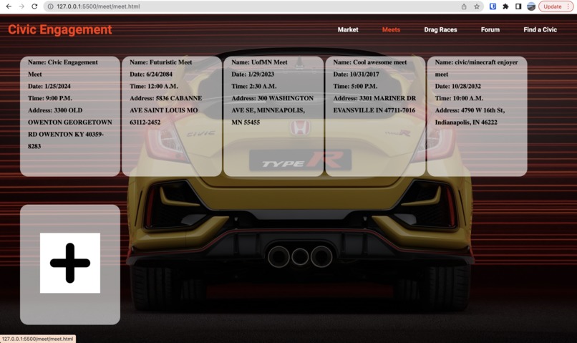Add a new meet with plus icon

point(70,263)
